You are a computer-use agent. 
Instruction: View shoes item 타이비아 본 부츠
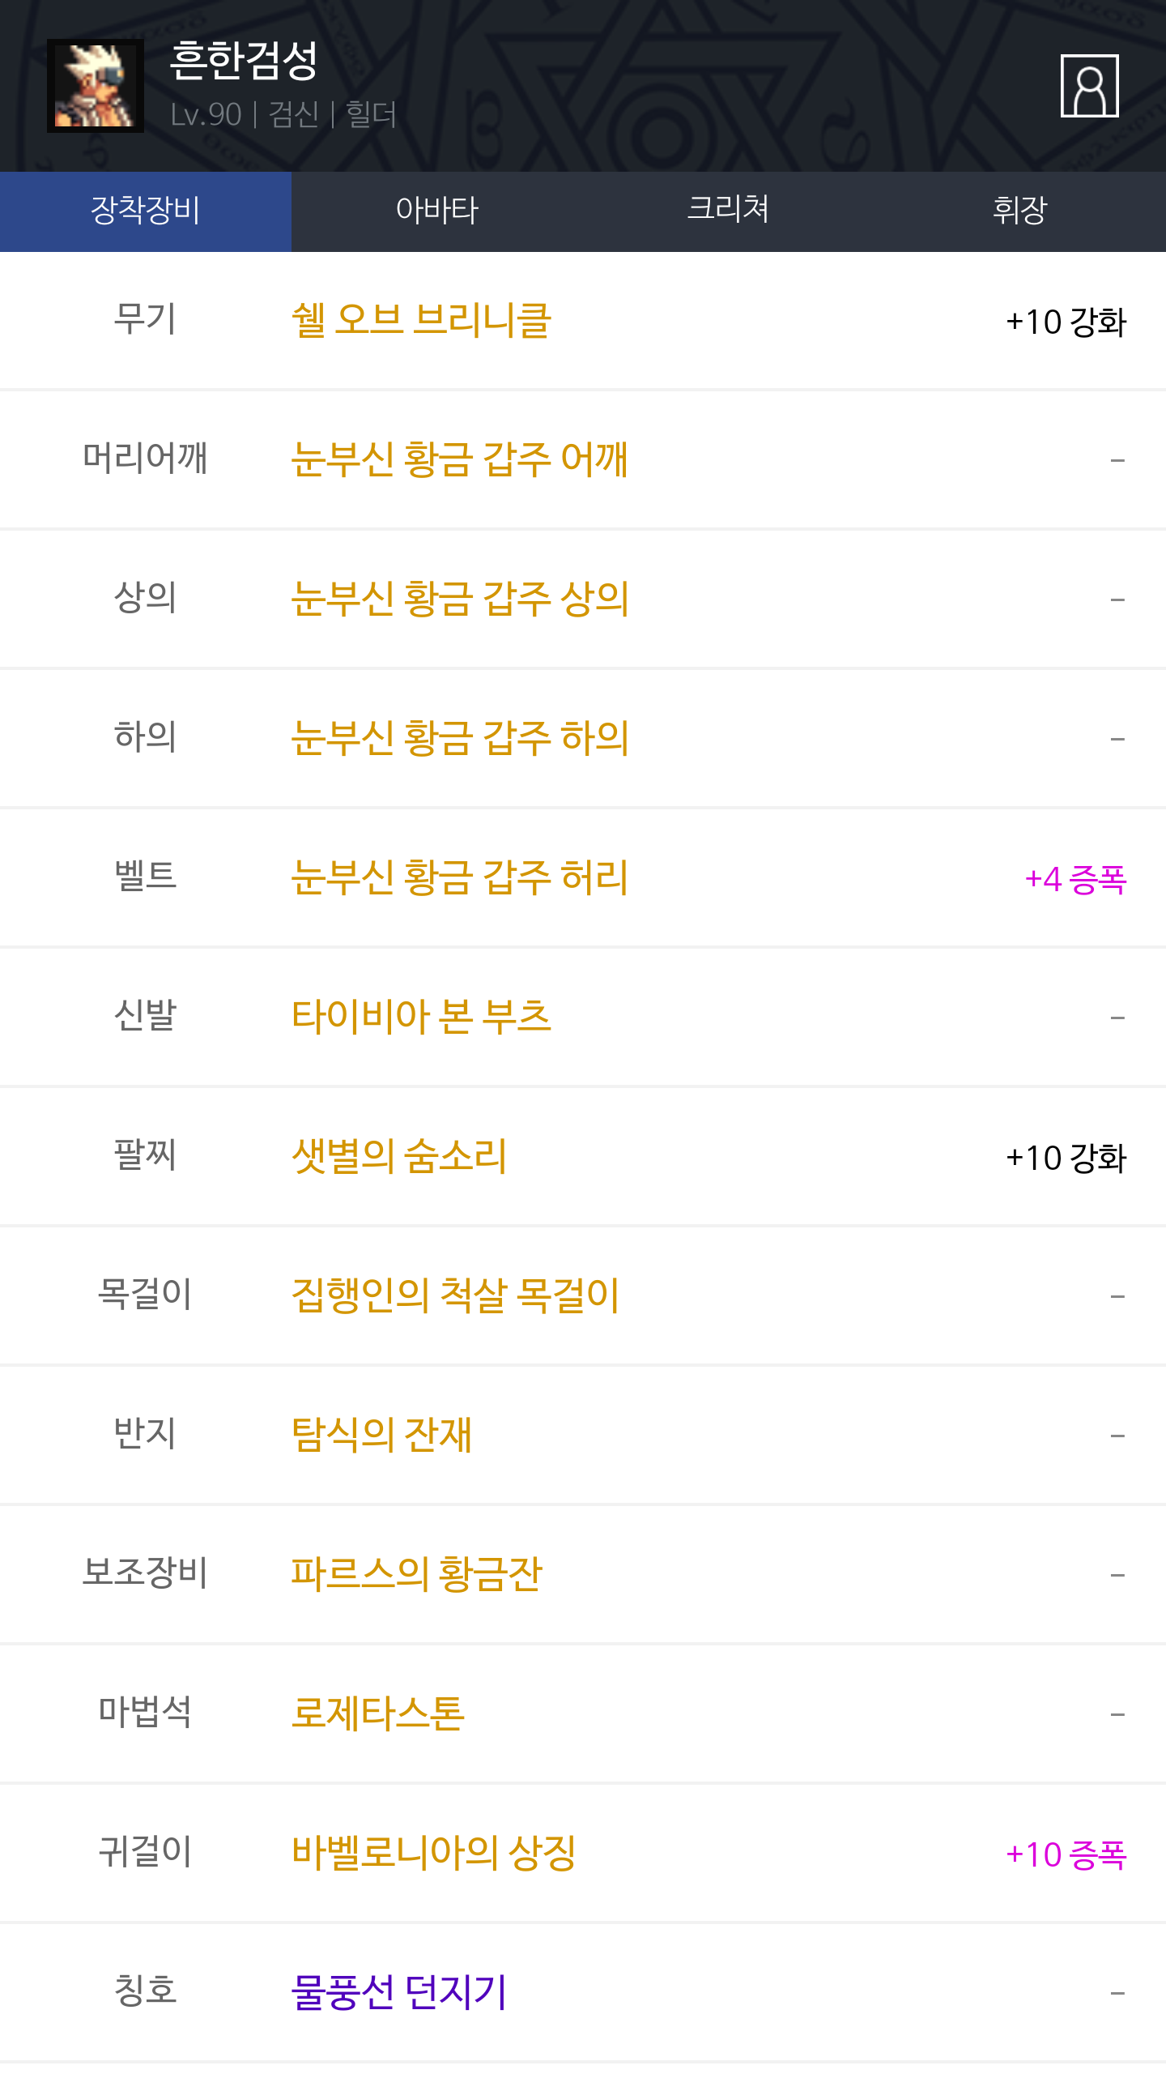(x=421, y=1018)
